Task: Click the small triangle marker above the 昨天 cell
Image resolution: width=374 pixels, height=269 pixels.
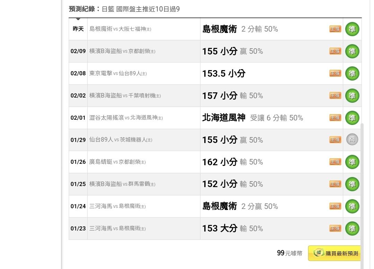Action: [x=78, y=19]
